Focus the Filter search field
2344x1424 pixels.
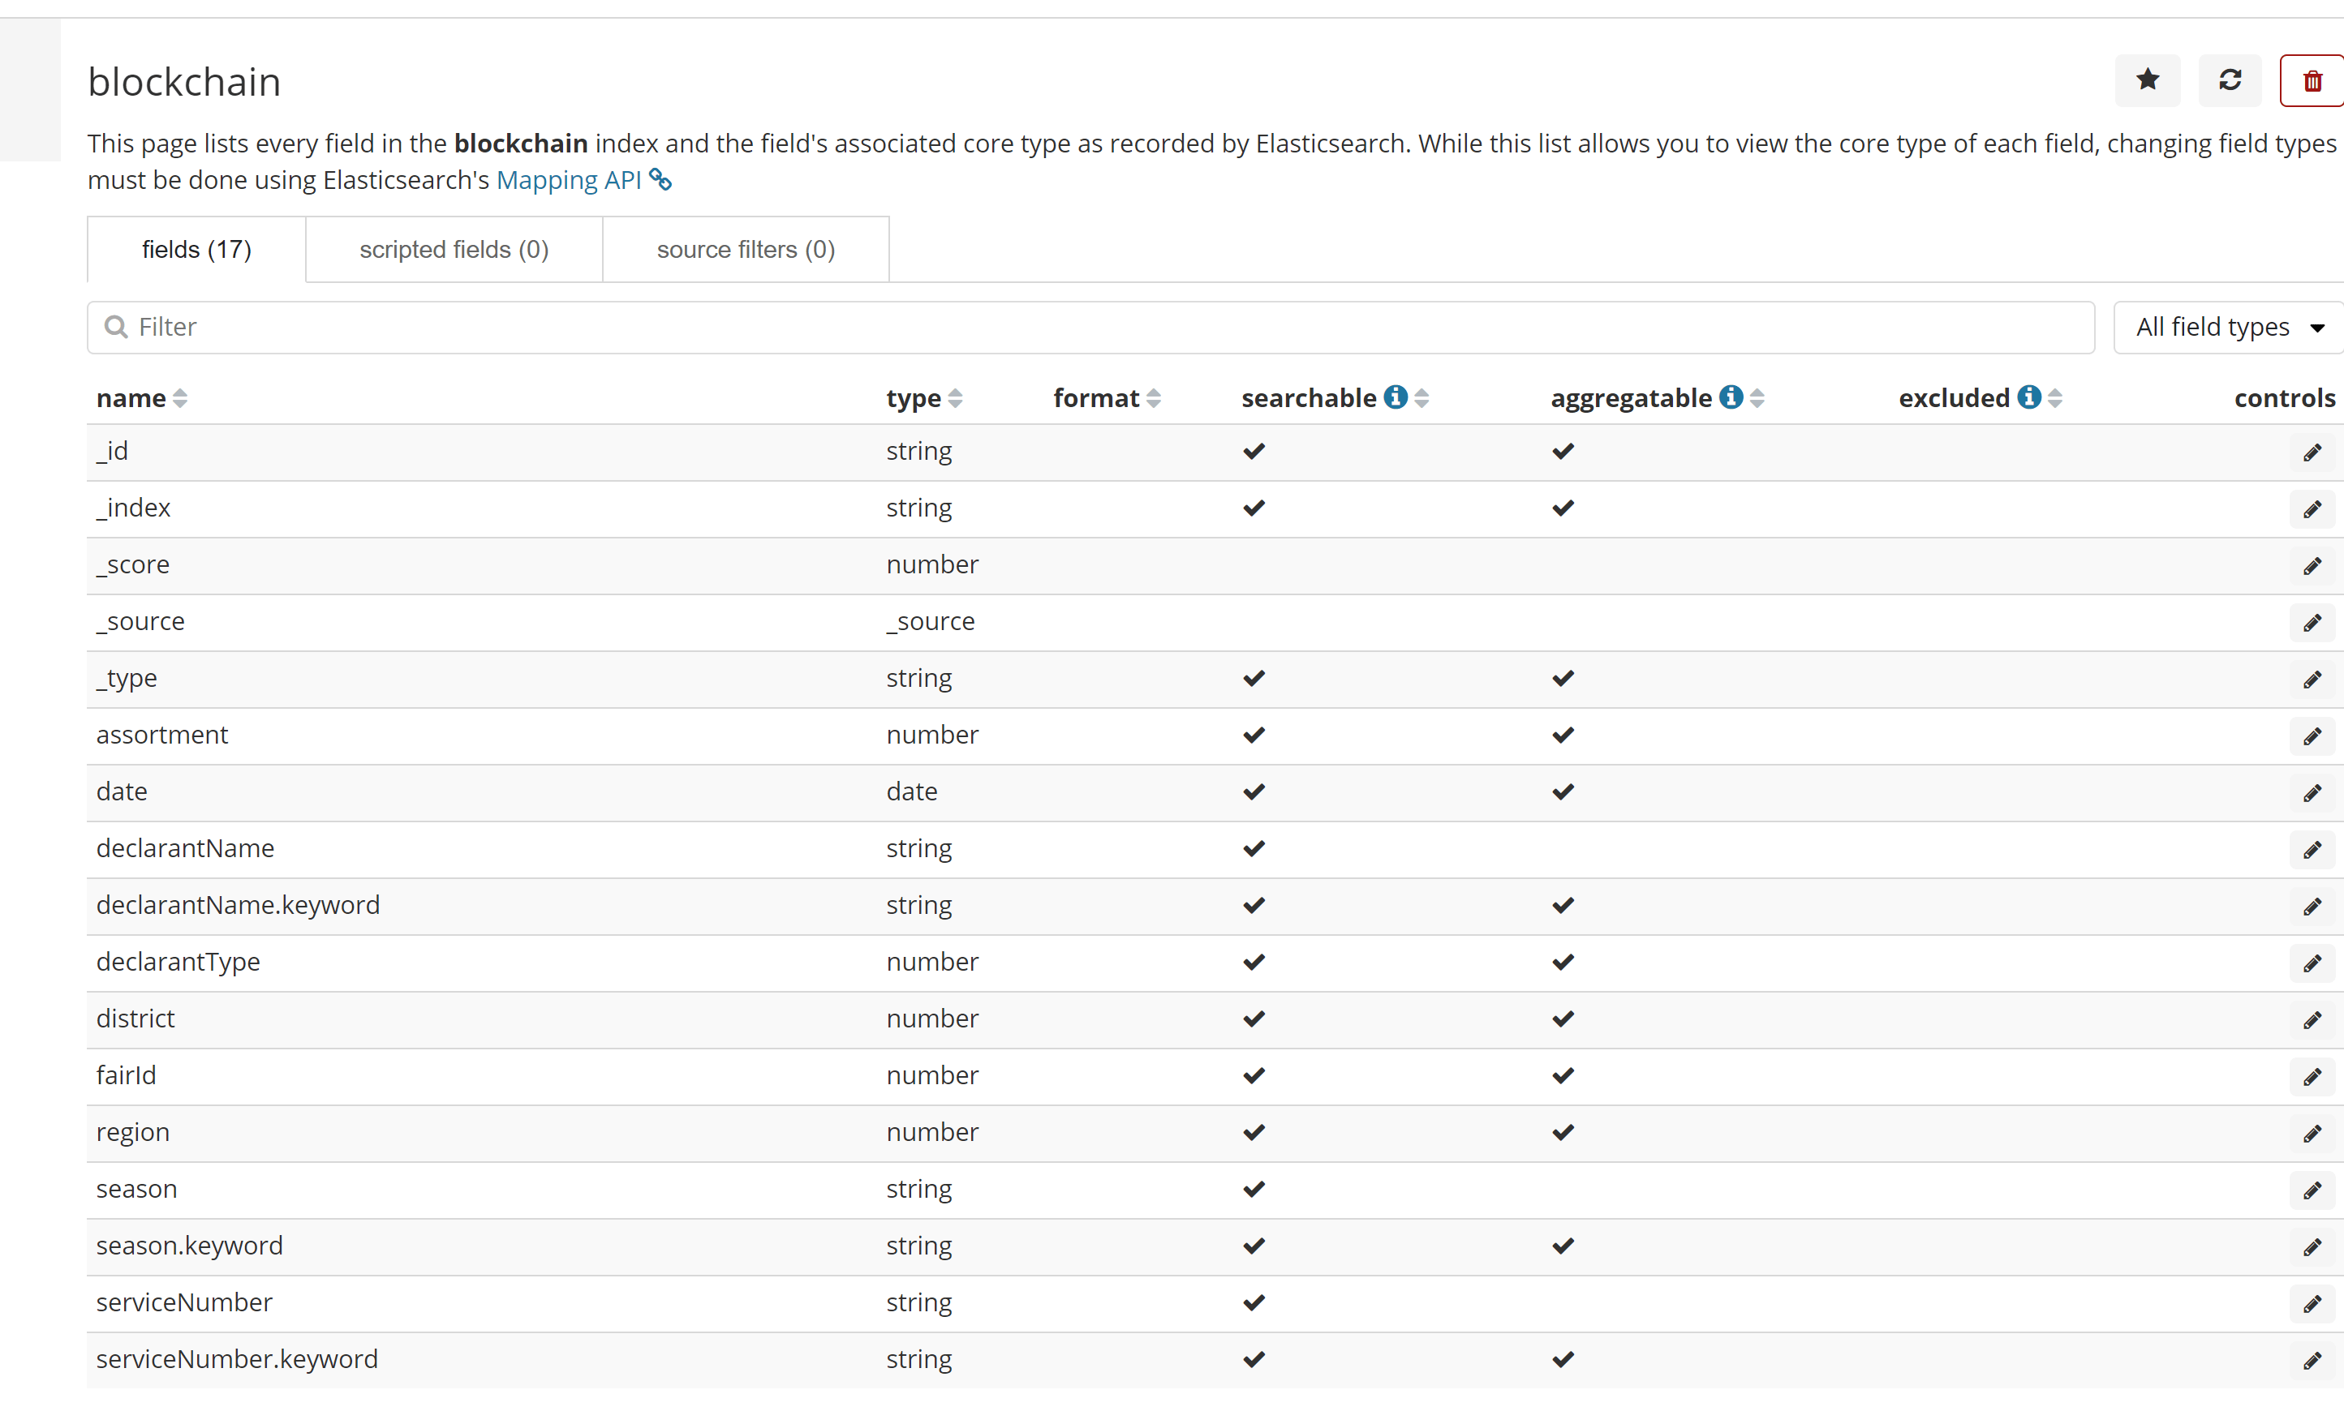[1091, 327]
